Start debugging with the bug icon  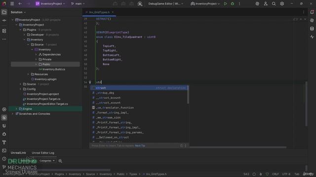coord(233,3)
